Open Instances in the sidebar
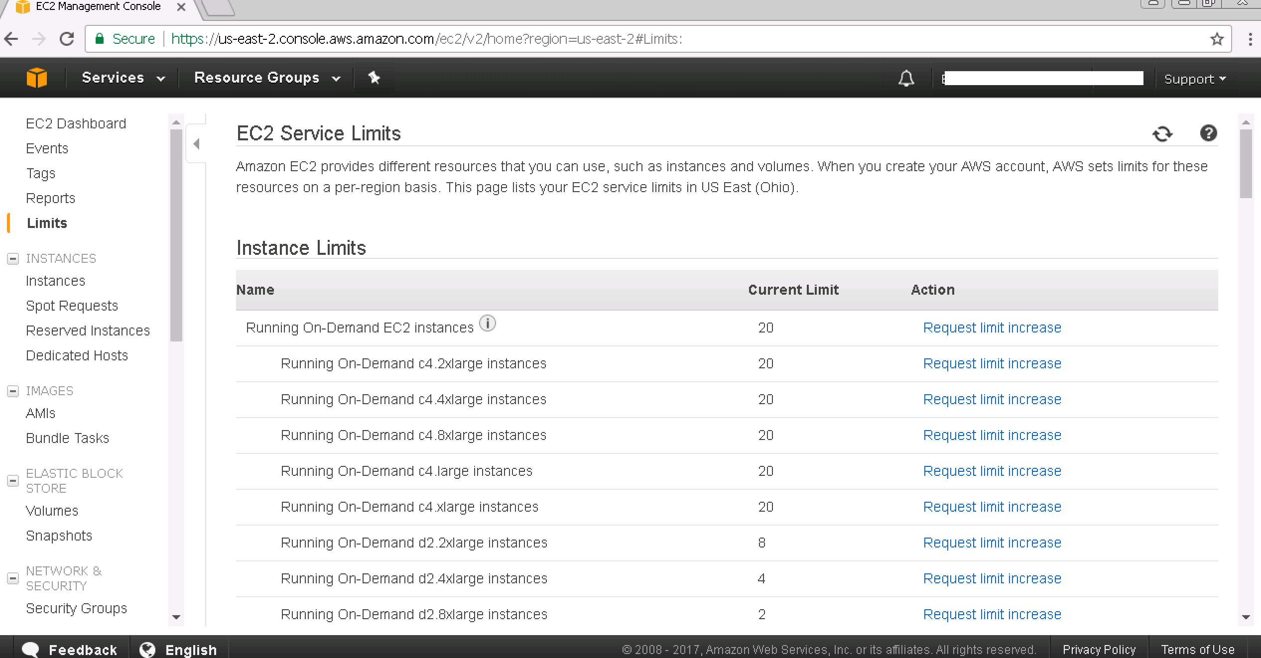 click(x=55, y=281)
